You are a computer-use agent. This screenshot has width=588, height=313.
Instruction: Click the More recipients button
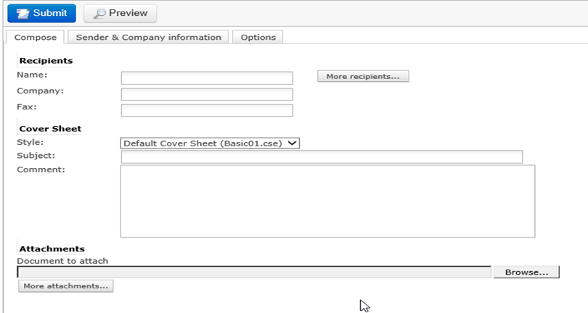pyautogui.click(x=363, y=76)
